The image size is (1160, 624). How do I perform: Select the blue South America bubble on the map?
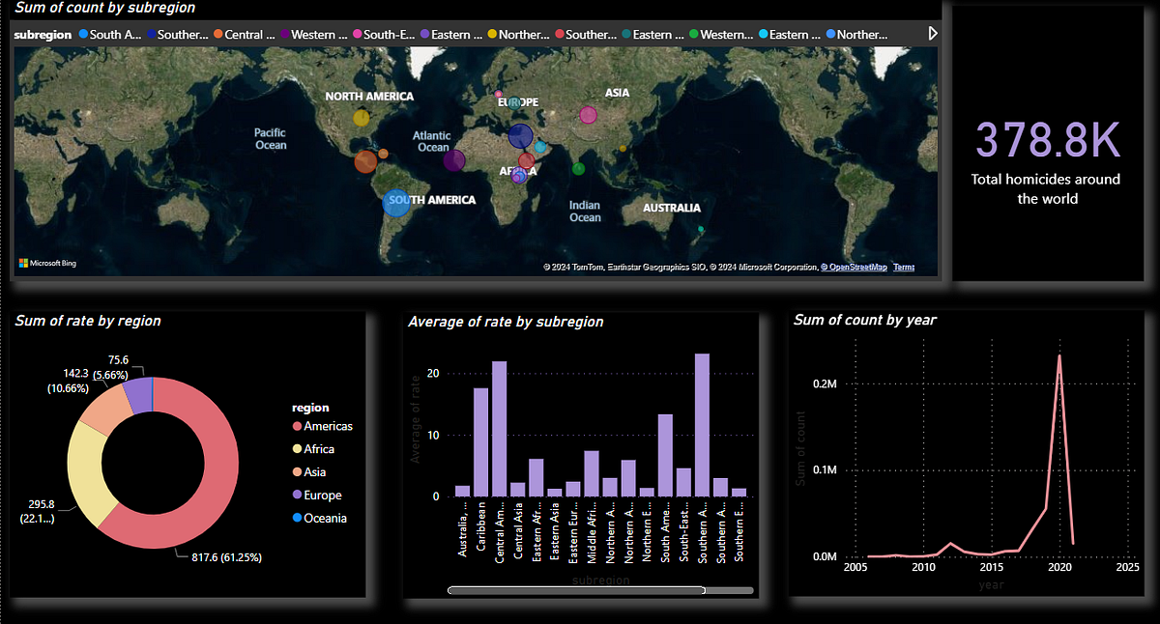click(x=395, y=204)
